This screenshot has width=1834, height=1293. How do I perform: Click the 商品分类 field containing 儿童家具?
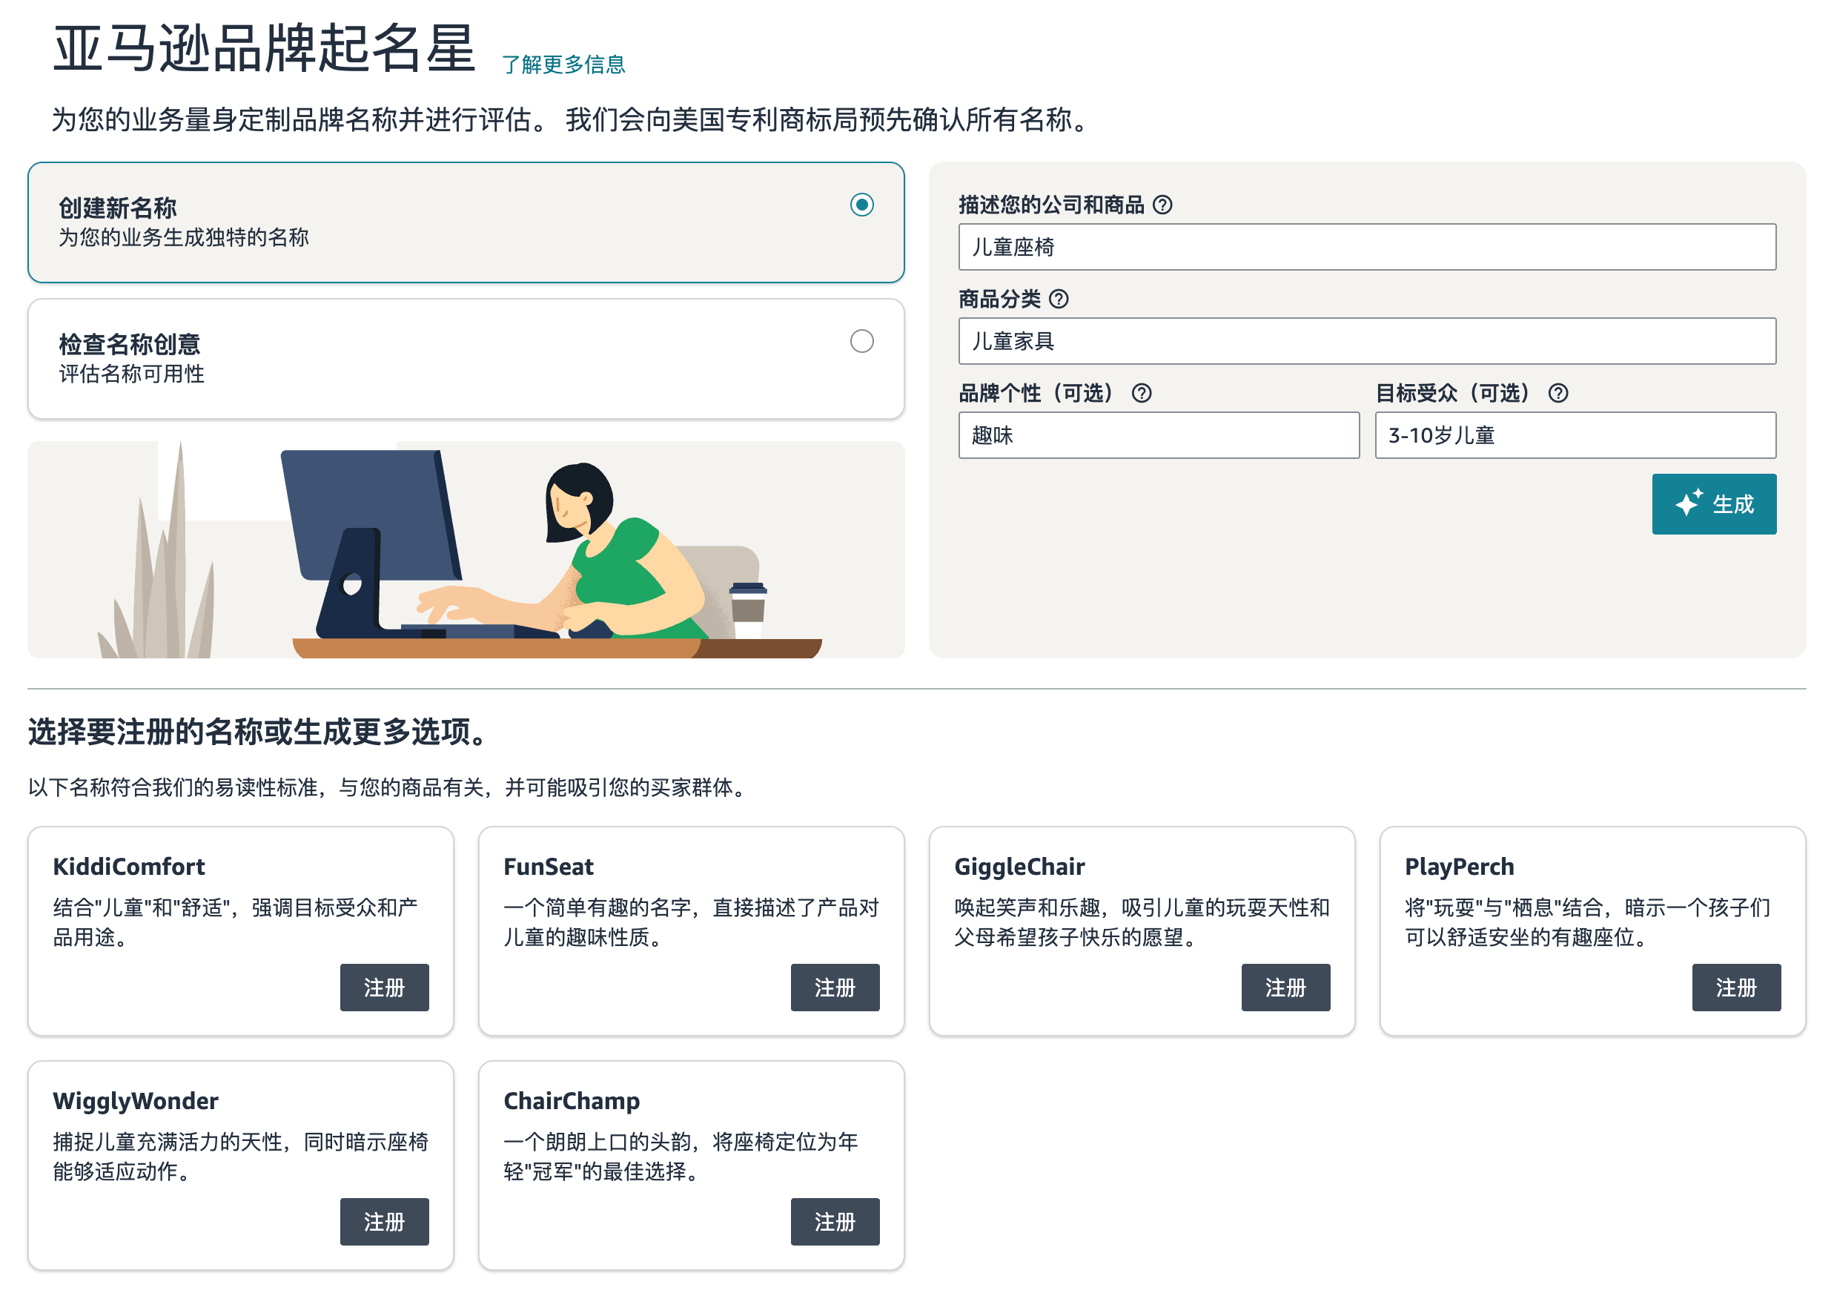click(x=1367, y=342)
